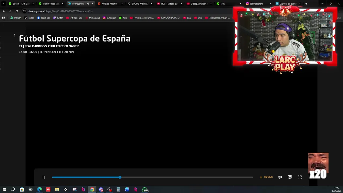Switch to GOL DE VALVERDE tab
The image size is (343, 193).
tap(140, 4)
